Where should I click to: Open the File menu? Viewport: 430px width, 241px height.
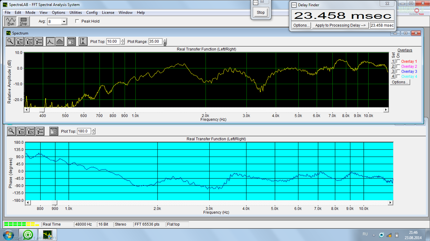(x=7, y=12)
